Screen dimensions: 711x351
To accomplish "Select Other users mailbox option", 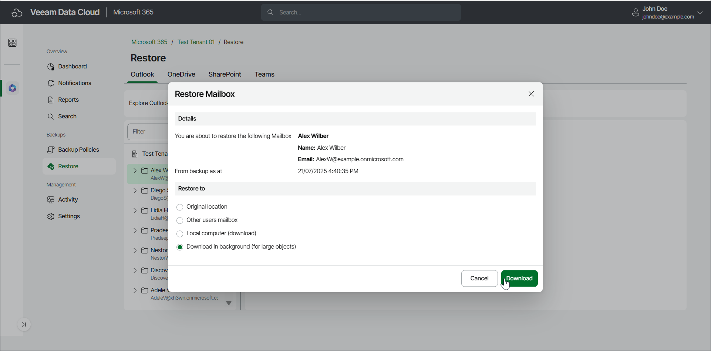I will pos(180,220).
